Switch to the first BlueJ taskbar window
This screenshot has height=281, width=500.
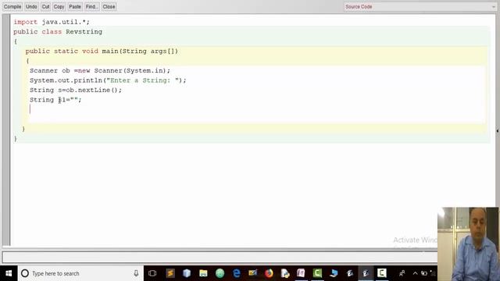point(350,273)
